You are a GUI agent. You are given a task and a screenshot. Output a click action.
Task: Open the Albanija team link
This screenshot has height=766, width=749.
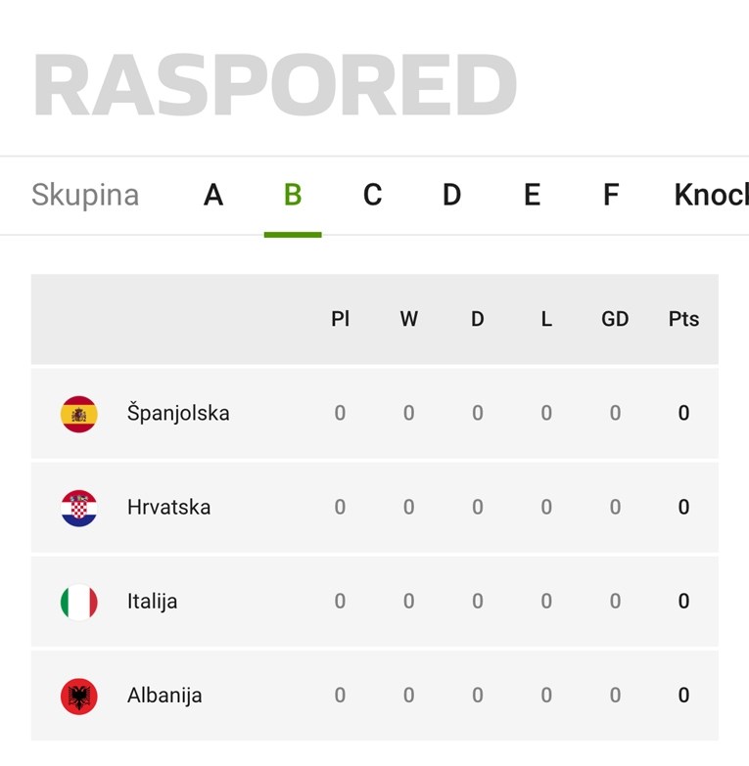coord(164,696)
